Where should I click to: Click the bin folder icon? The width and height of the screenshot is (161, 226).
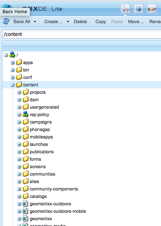point(19,69)
